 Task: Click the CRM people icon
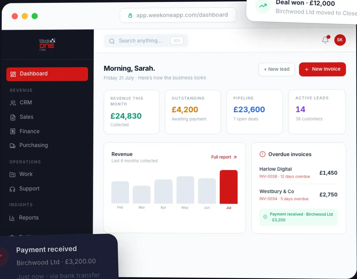pyautogui.click(x=13, y=103)
